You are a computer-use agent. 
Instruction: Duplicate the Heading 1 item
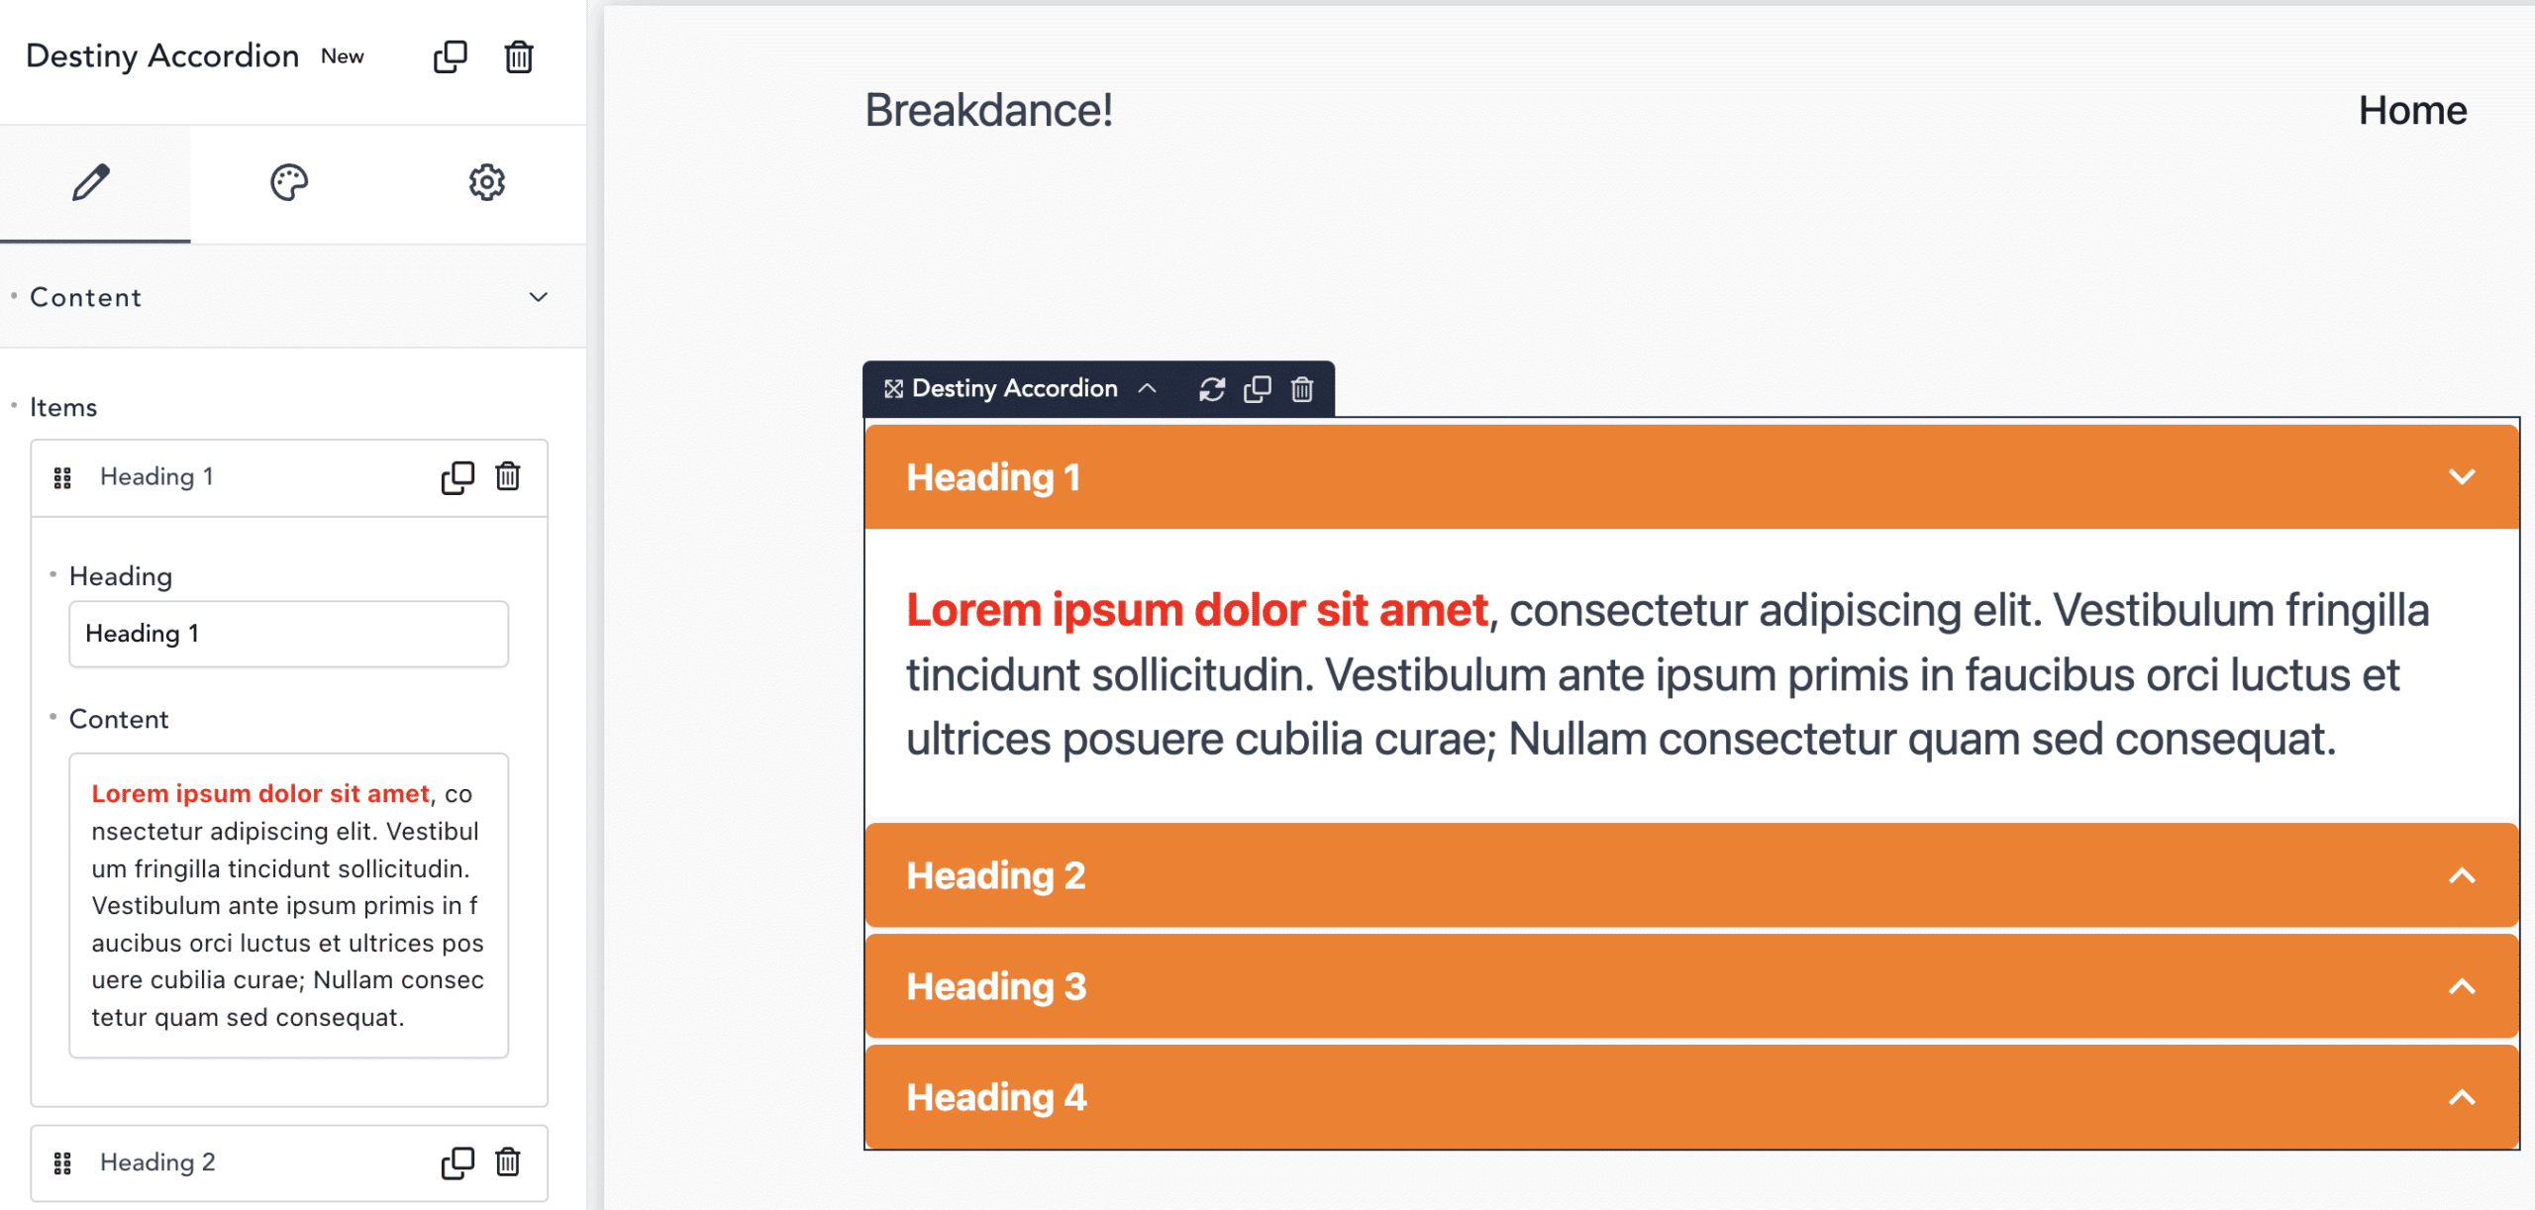[457, 477]
